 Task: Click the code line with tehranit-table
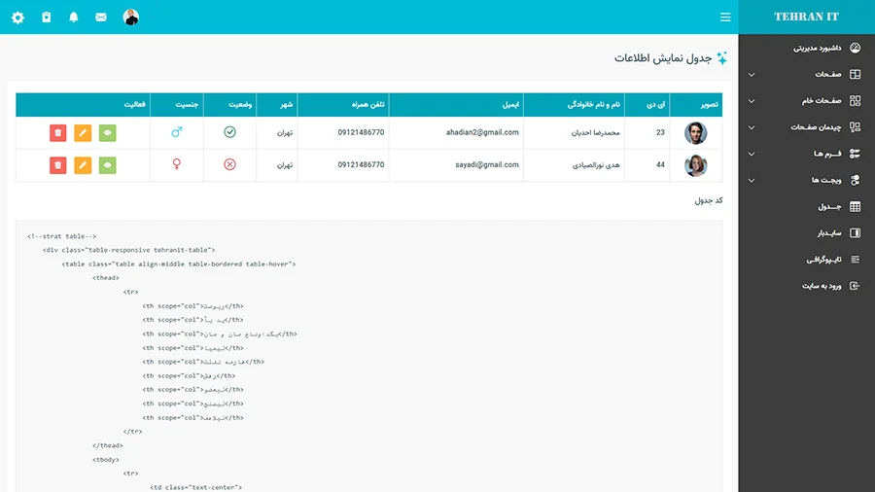129,250
